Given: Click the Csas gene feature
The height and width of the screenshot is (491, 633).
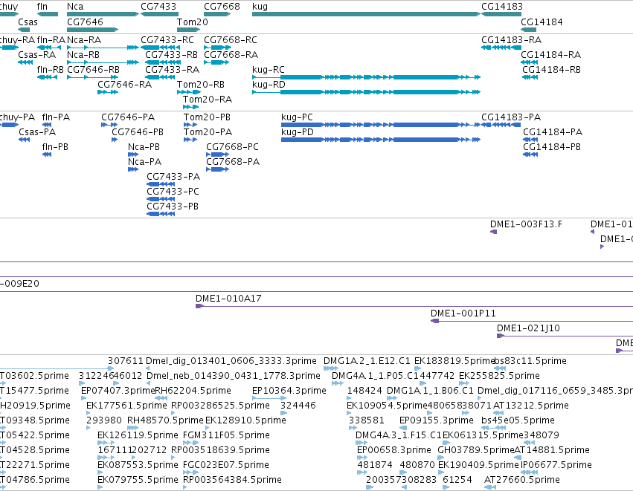Looking at the screenshot, I should (x=24, y=30).
